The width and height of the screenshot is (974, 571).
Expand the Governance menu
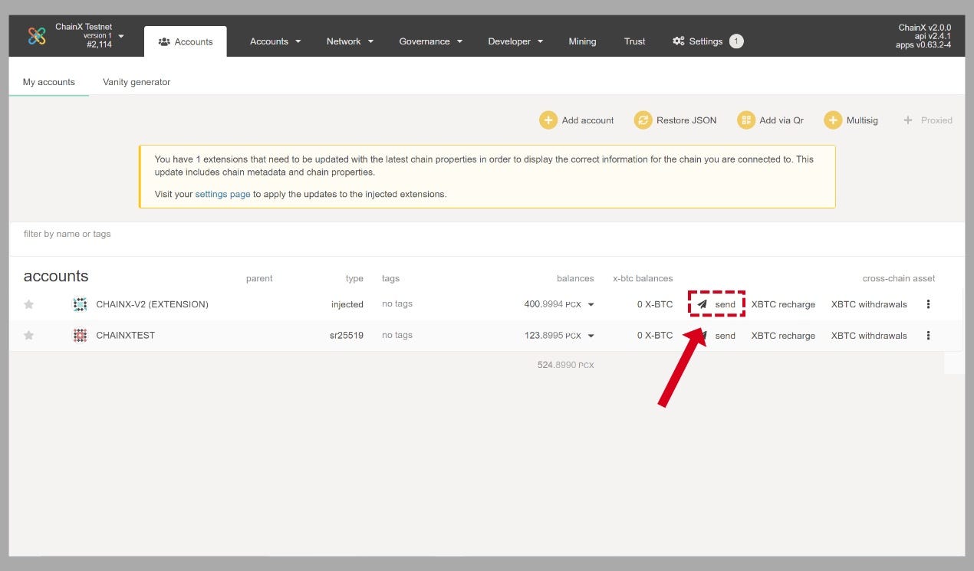[431, 41]
